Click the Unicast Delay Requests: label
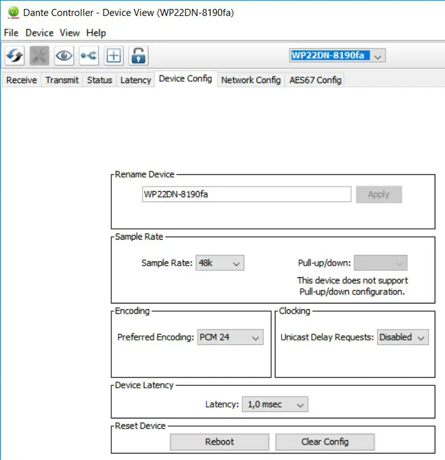The width and height of the screenshot is (445, 460). coord(327,337)
